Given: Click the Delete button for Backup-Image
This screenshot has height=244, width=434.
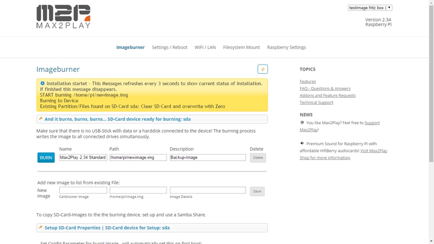Looking at the screenshot, I should (258, 158).
